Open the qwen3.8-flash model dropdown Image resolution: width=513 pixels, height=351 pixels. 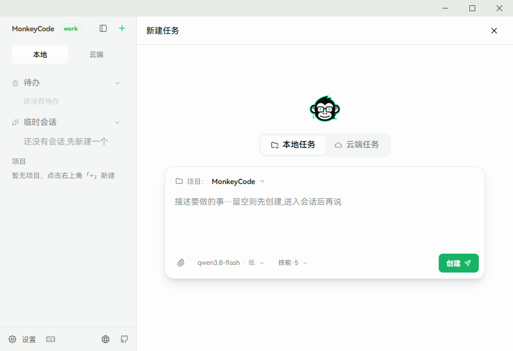pyautogui.click(x=231, y=263)
